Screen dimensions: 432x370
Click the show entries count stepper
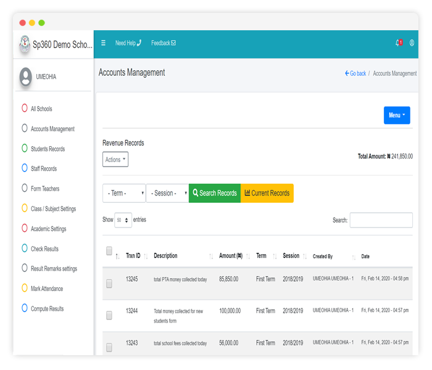[x=123, y=220]
